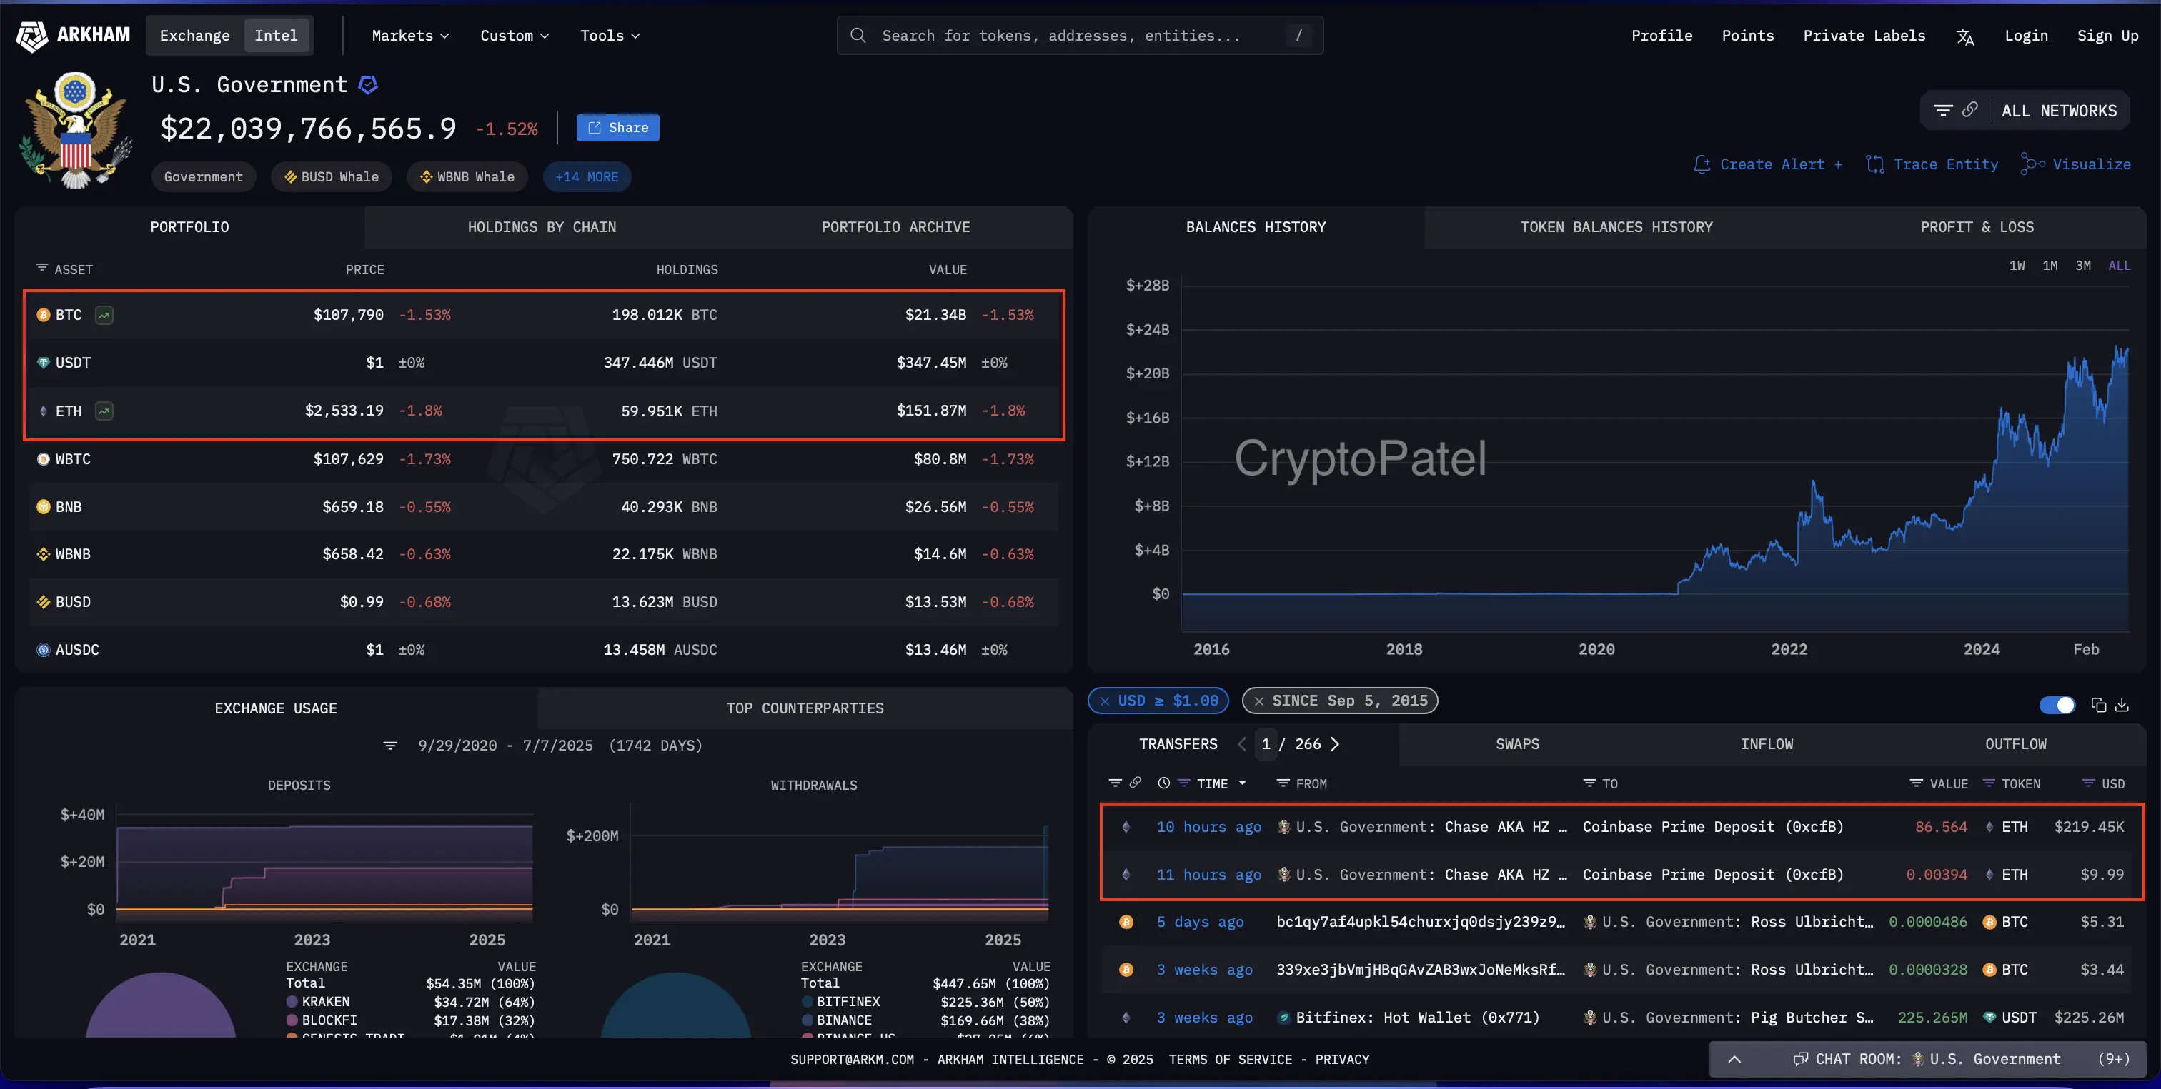Copy transfers using the copy icon
The width and height of the screenshot is (2161, 1089).
point(2098,705)
